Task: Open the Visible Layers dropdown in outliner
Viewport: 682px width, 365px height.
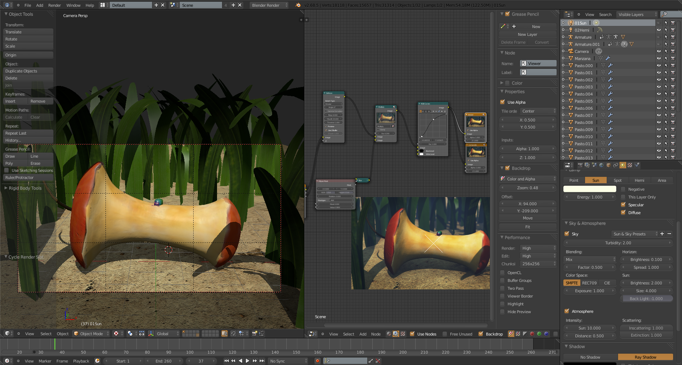Action: click(637, 15)
